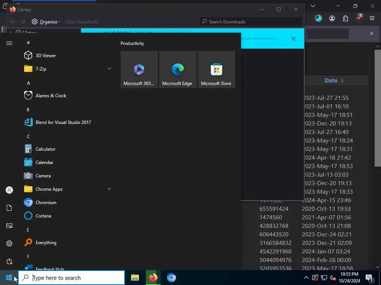
Task: Open the 7-Zip folder entry
Action: 41,69
